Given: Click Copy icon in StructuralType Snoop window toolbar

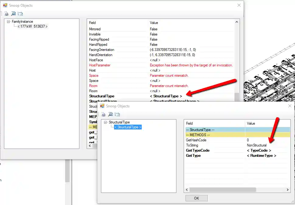Looking at the screenshot, I should coord(117,114).
